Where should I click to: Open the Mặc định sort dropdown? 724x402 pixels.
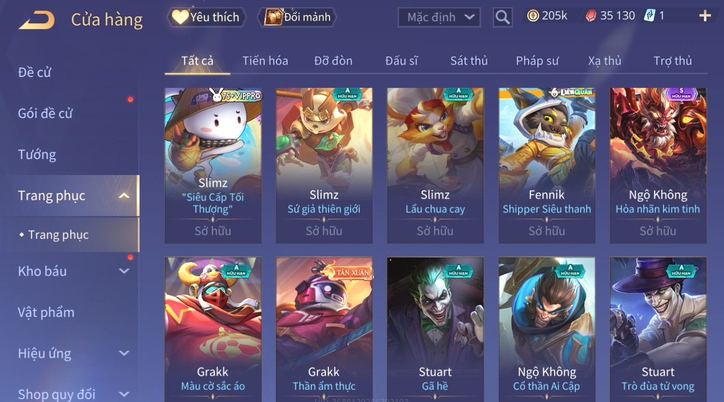439,17
